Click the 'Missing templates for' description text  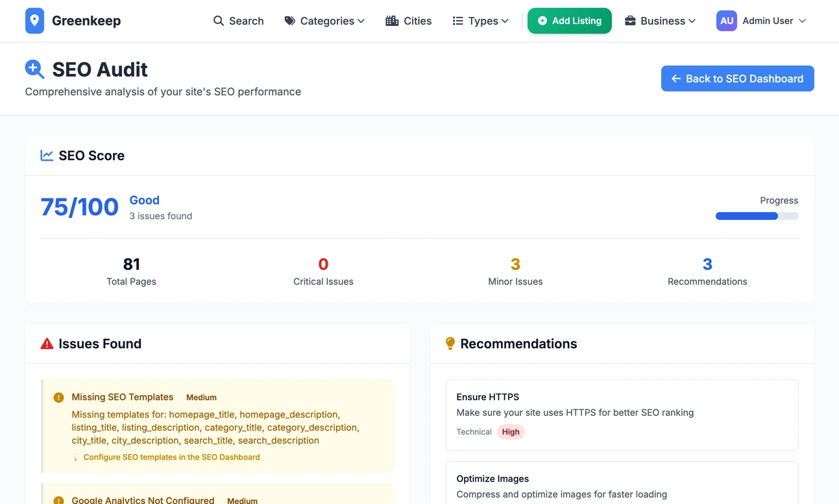click(215, 427)
